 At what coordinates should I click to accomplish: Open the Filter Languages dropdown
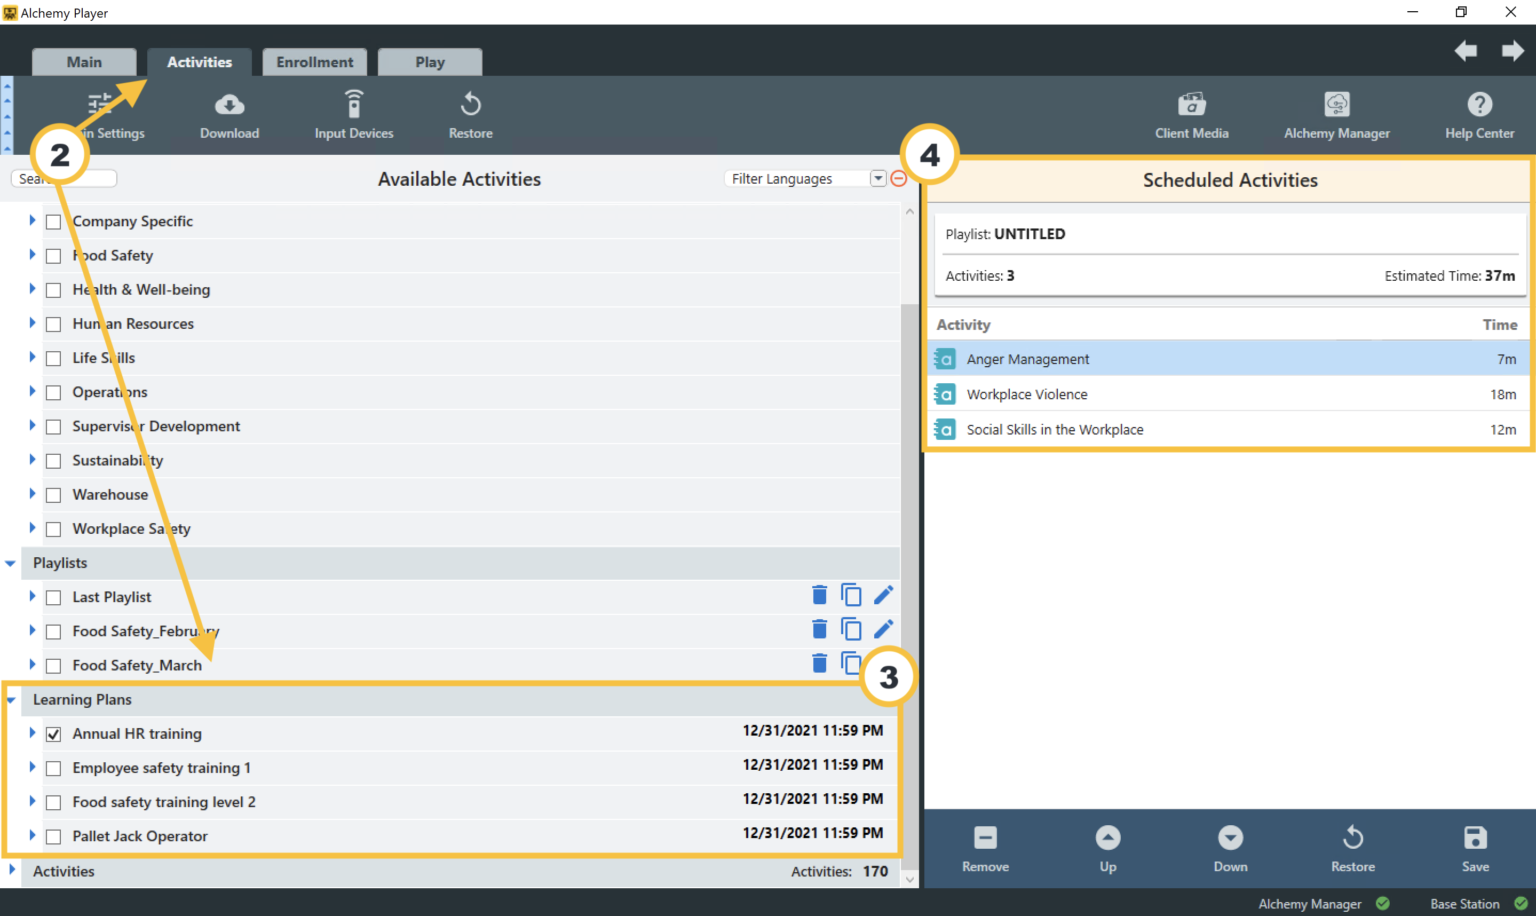click(877, 179)
